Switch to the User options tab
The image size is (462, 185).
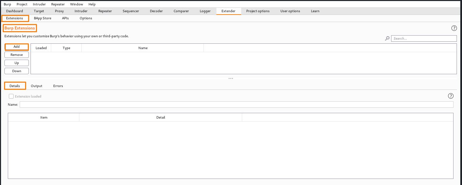point(290,11)
